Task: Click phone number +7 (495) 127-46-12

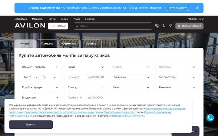Action: pyautogui.click(x=195, y=19)
